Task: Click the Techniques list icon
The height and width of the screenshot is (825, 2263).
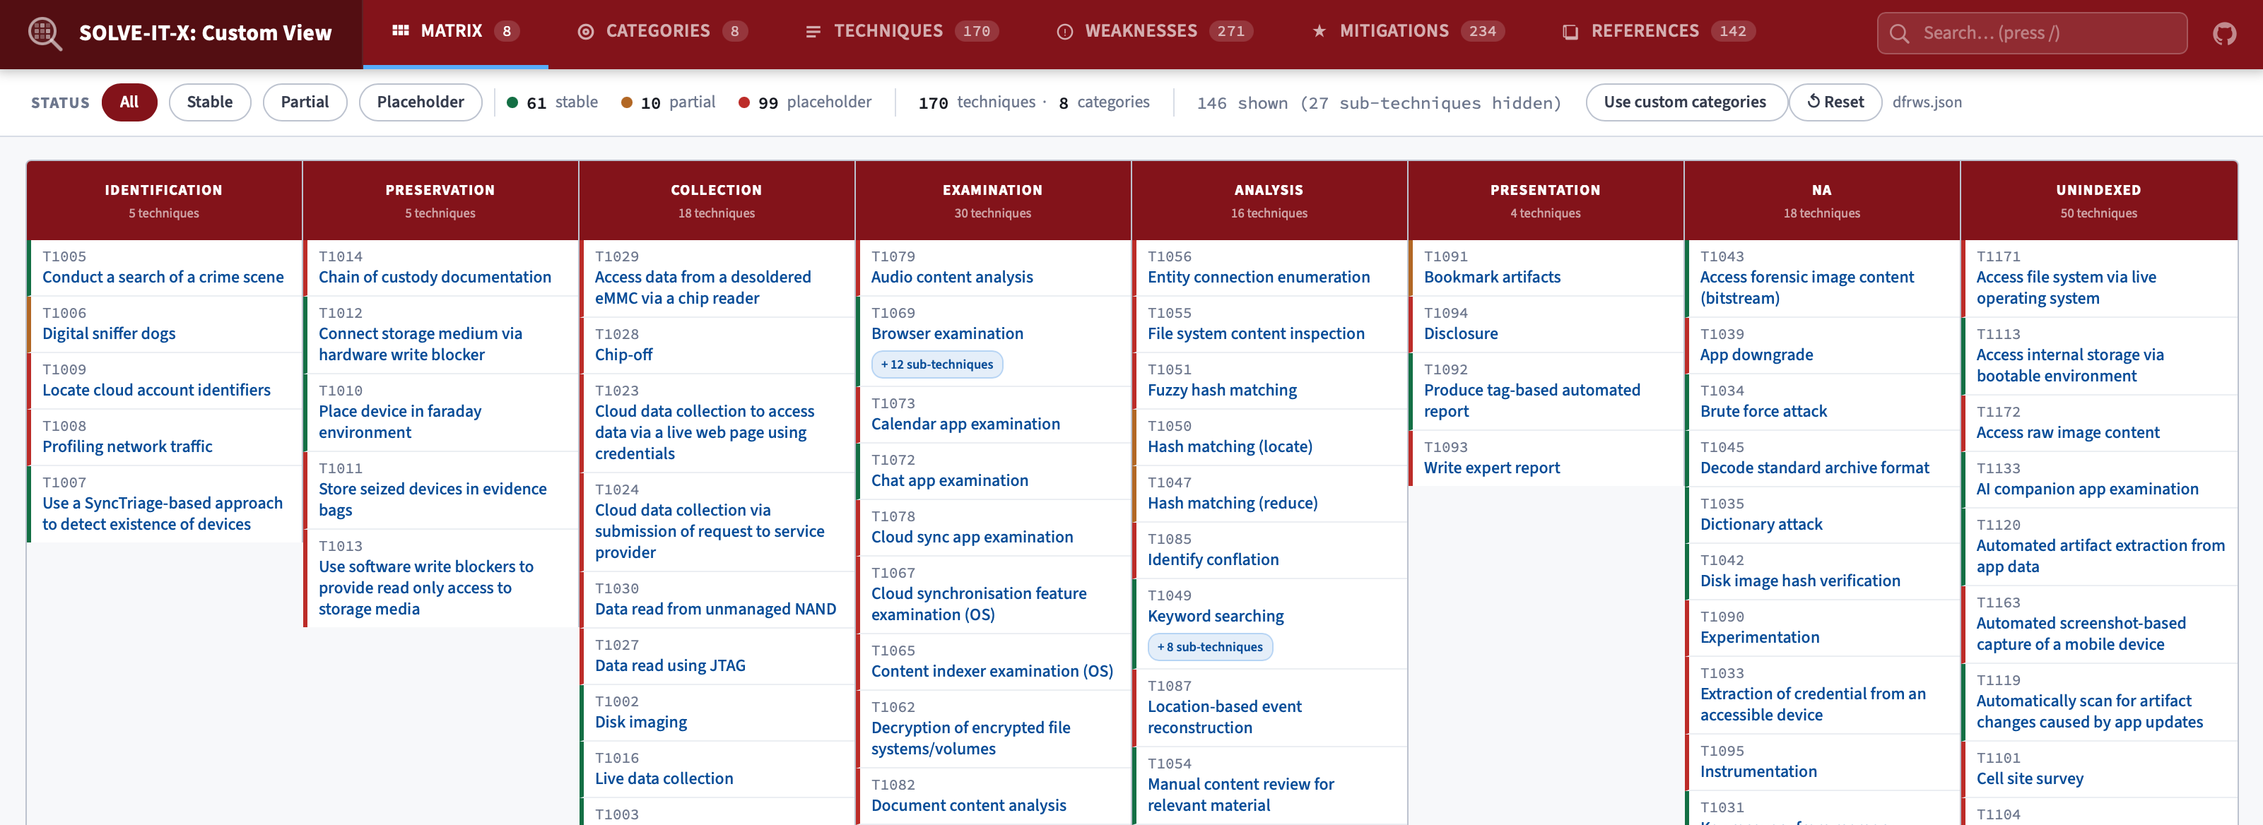Action: [813, 32]
